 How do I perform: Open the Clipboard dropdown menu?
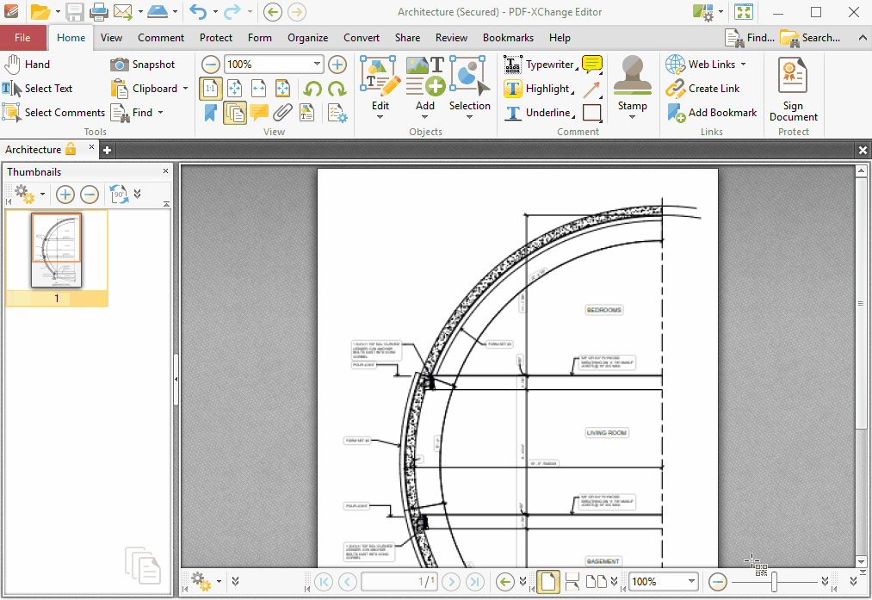[185, 89]
